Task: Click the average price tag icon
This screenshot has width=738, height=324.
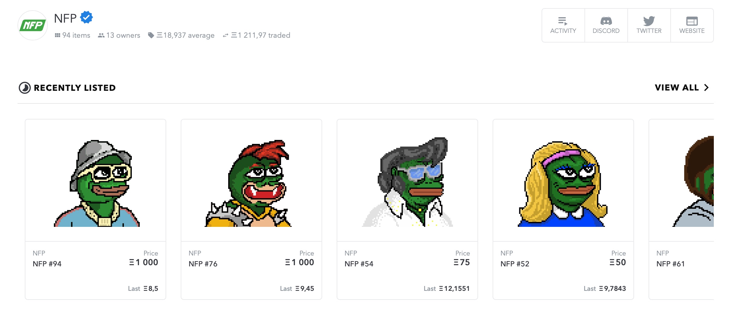Action: (x=151, y=36)
